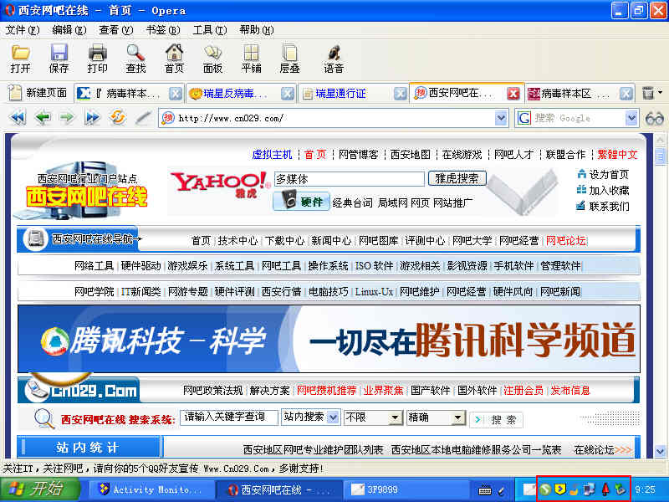Close the 西安网吧在 tab with red X
The image size is (669, 502).
[513, 94]
